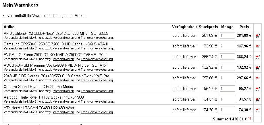Click the quantity field for Samsung SP2504C
Viewport: 264px width, 125px height.
(227, 46)
